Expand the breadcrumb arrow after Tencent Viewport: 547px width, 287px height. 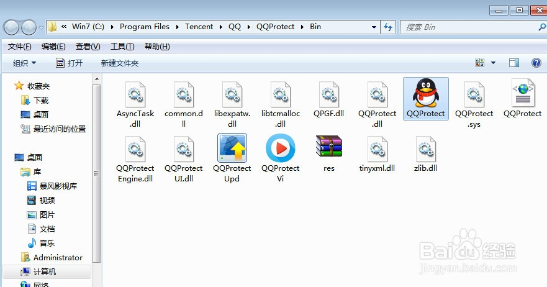221,27
